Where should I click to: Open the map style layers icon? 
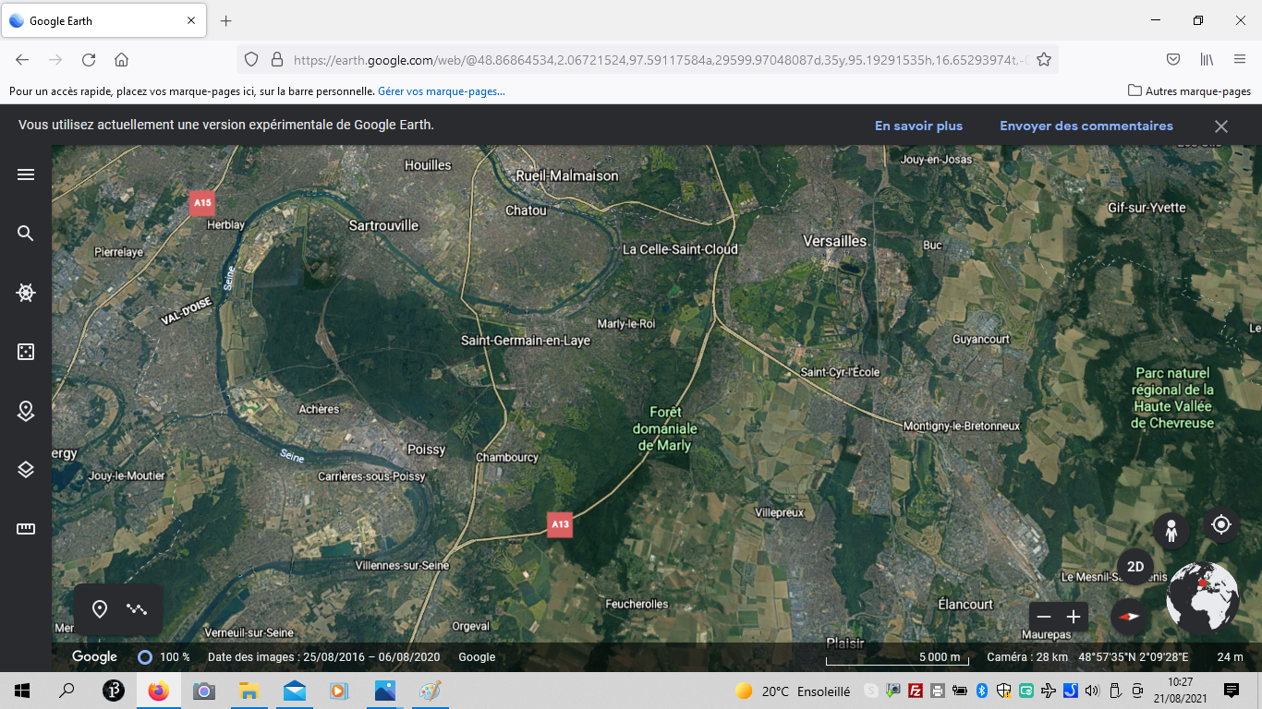(x=26, y=470)
